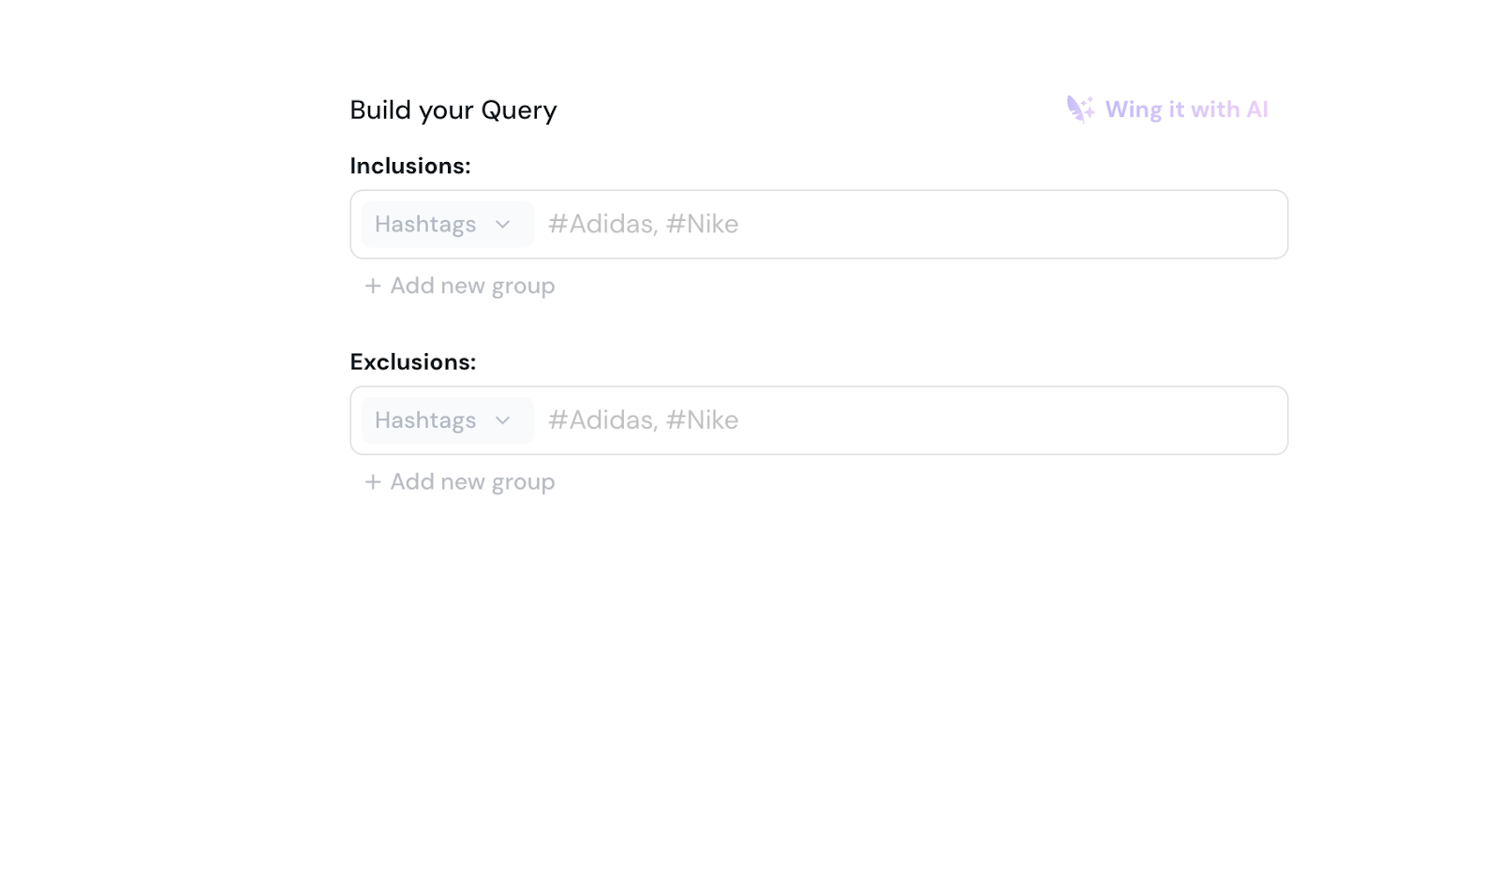Click the #Adidas, #Nike placeholder in Inclusions
1499x884 pixels.
tap(643, 225)
